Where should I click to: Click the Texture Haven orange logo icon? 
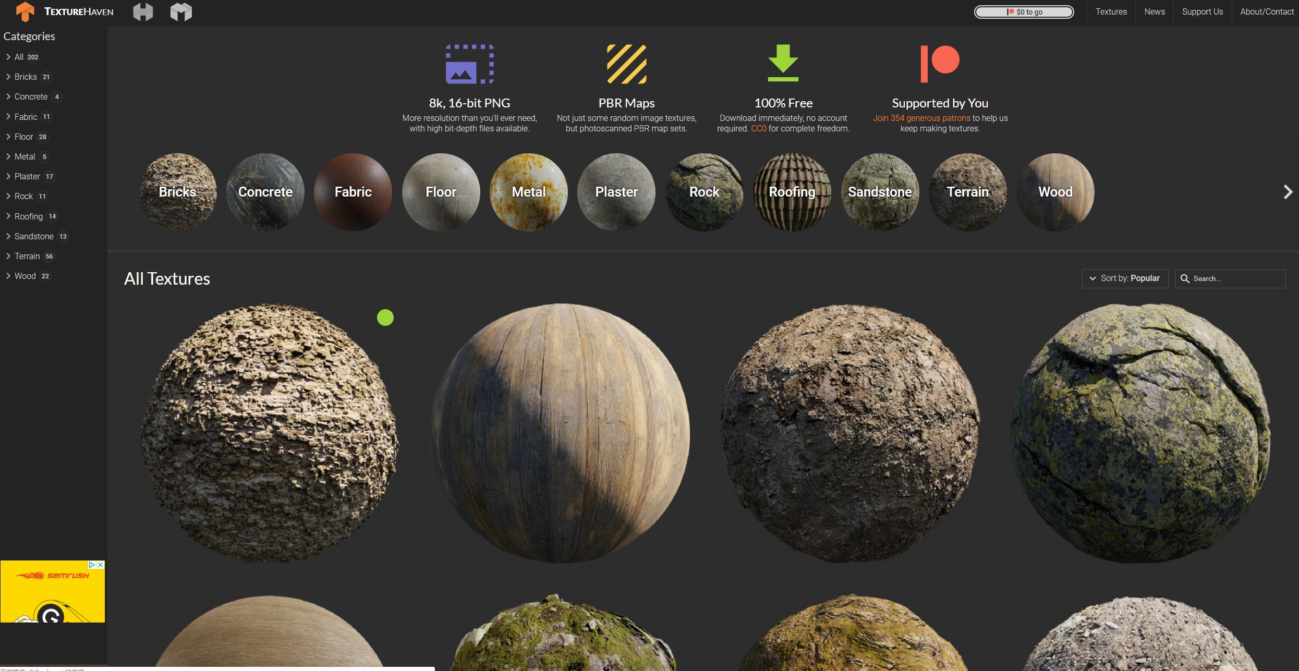(25, 11)
